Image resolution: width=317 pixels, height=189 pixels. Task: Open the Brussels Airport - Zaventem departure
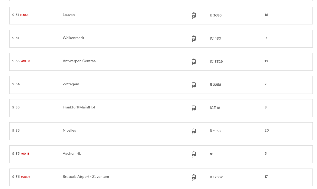pyautogui.click(x=161, y=178)
